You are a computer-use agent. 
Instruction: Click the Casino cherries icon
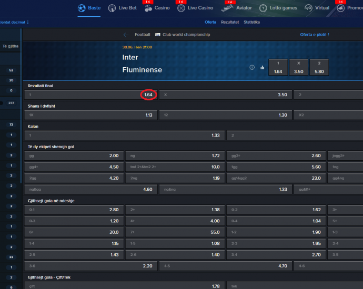(148, 8)
